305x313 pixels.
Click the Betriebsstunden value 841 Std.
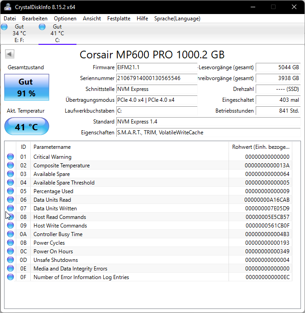pos(278,111)
